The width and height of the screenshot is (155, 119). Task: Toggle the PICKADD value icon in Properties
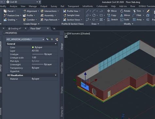tap(47, 39)
